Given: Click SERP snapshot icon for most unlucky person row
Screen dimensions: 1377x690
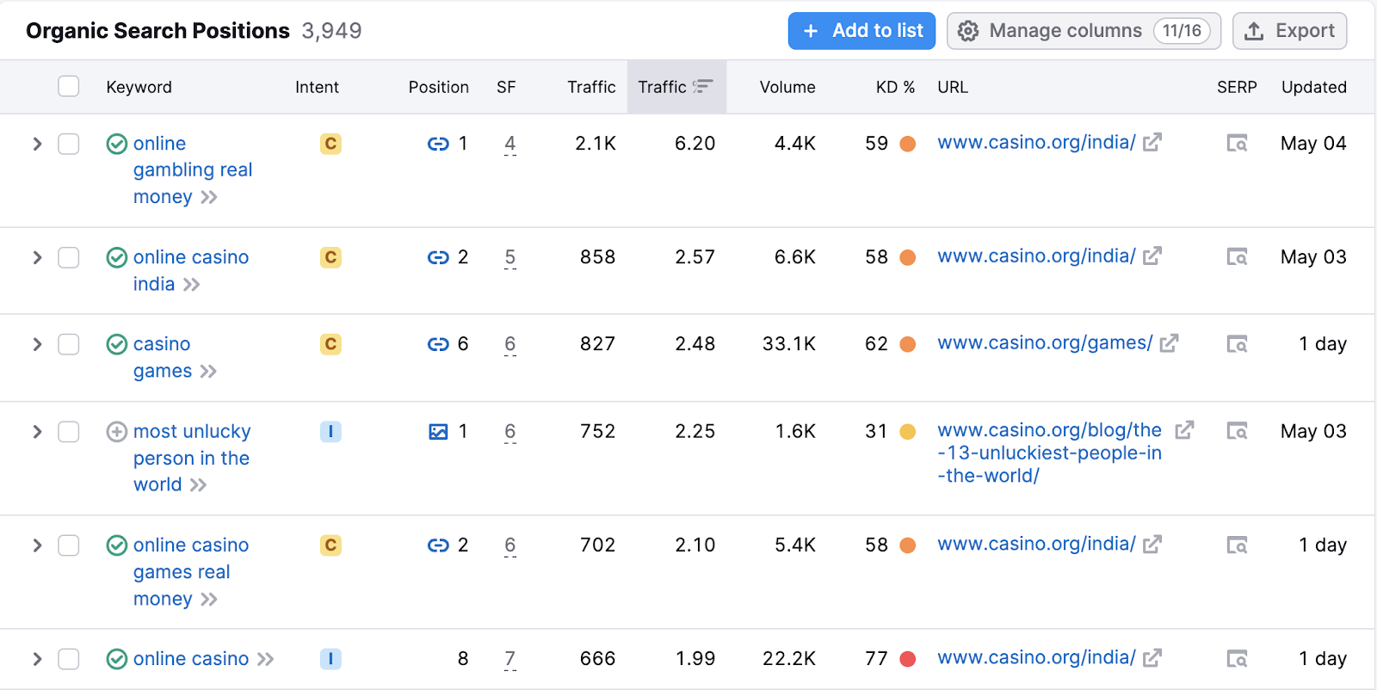Looking at the screenshot, I should [x=1237, y=431].
